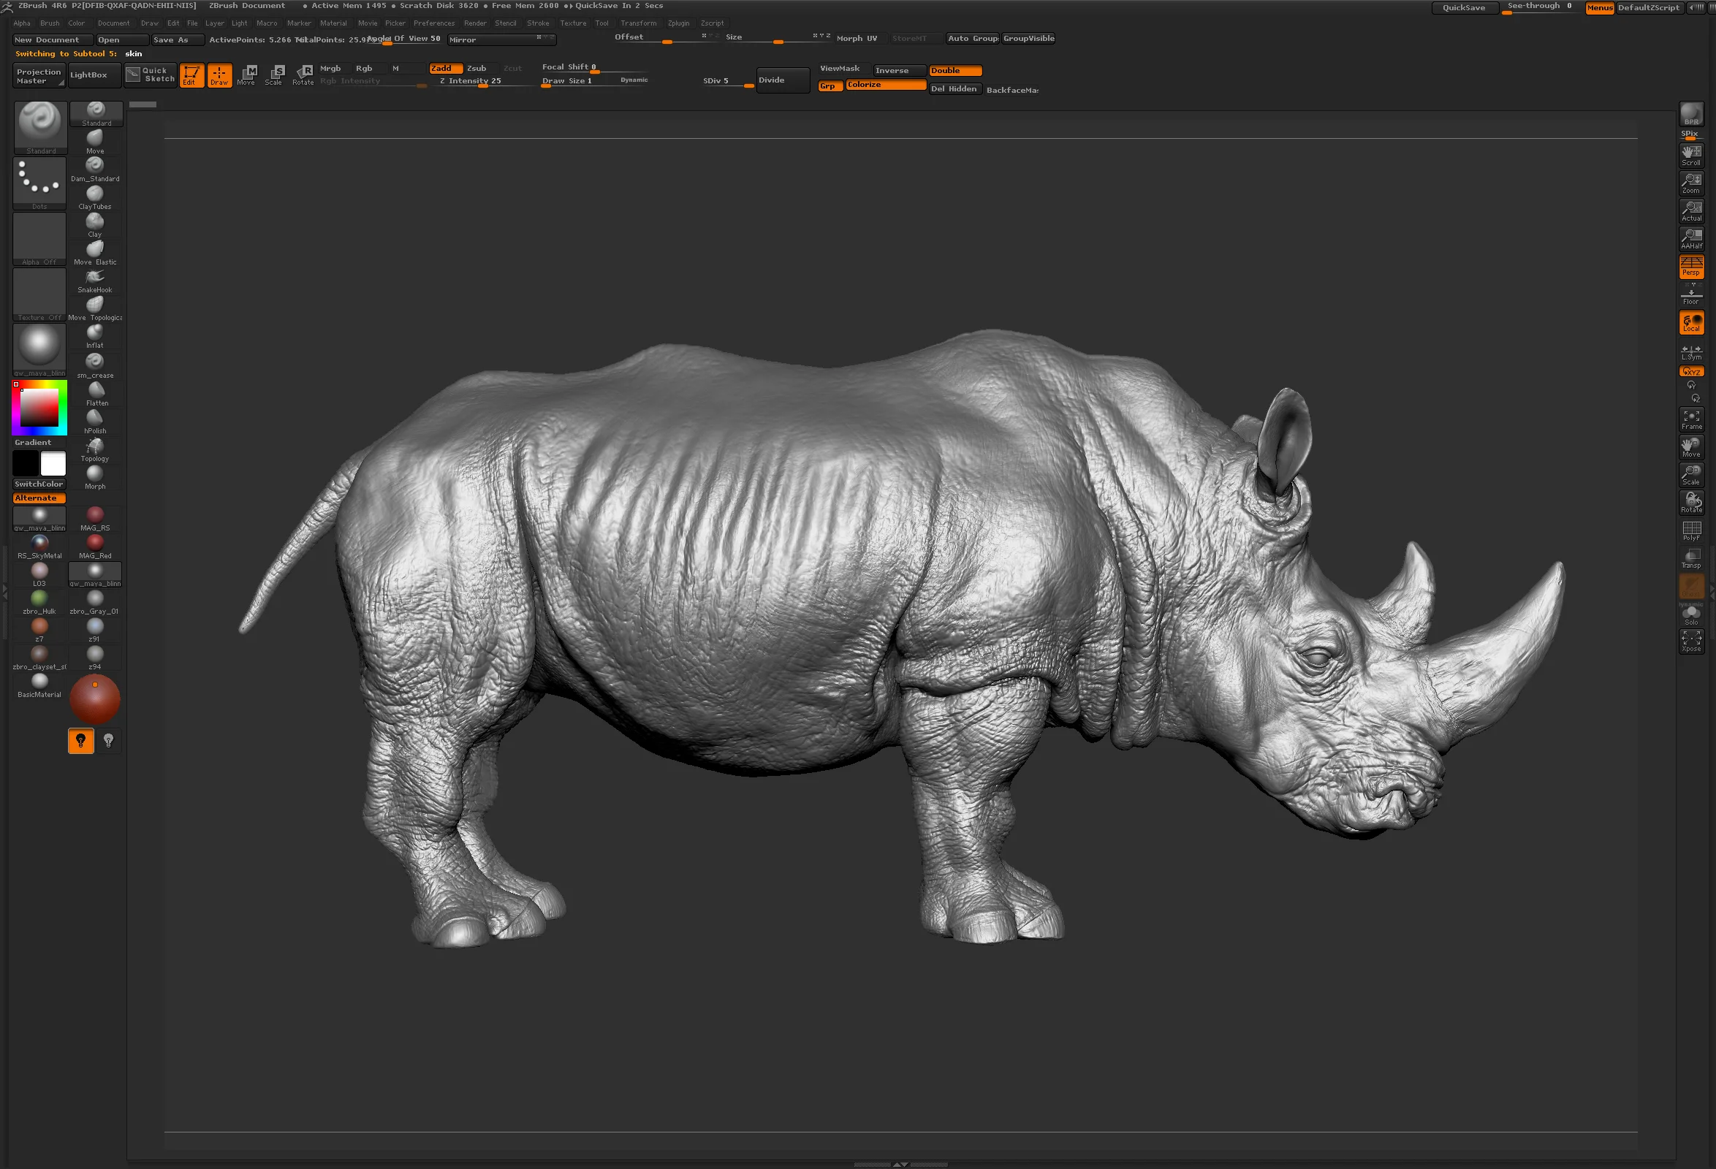
Task: Frame the mesh in the viewport
Action: pos(1691,419)
